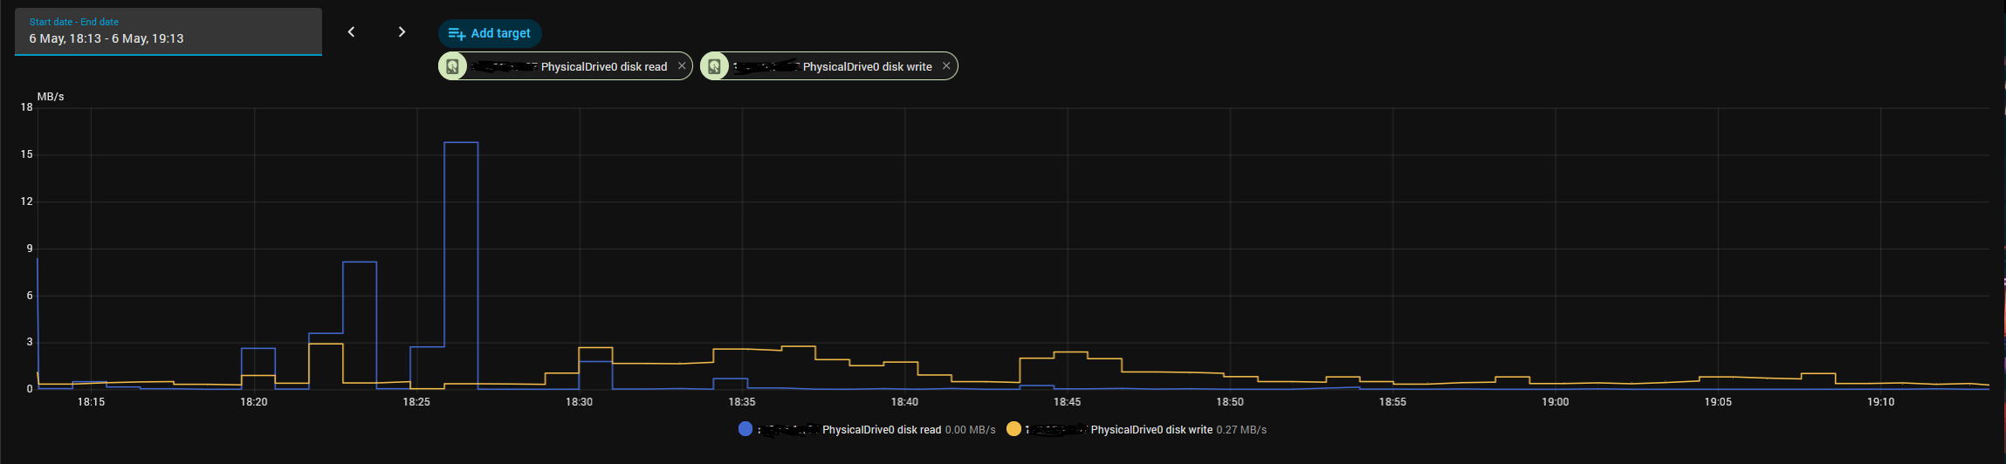Click the 18:40 time axis label

(x=904, y=402)
